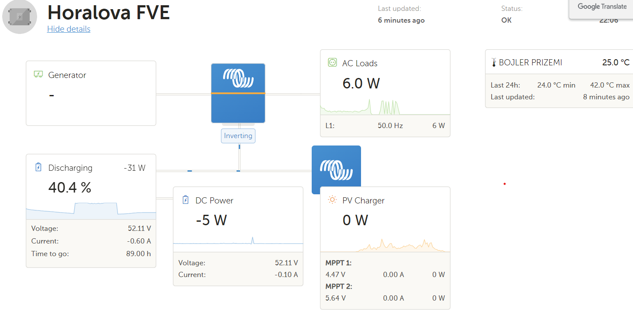Click the 5.64 V MPPT 2 voltage
633x318 pixels.
pos(336,298)
